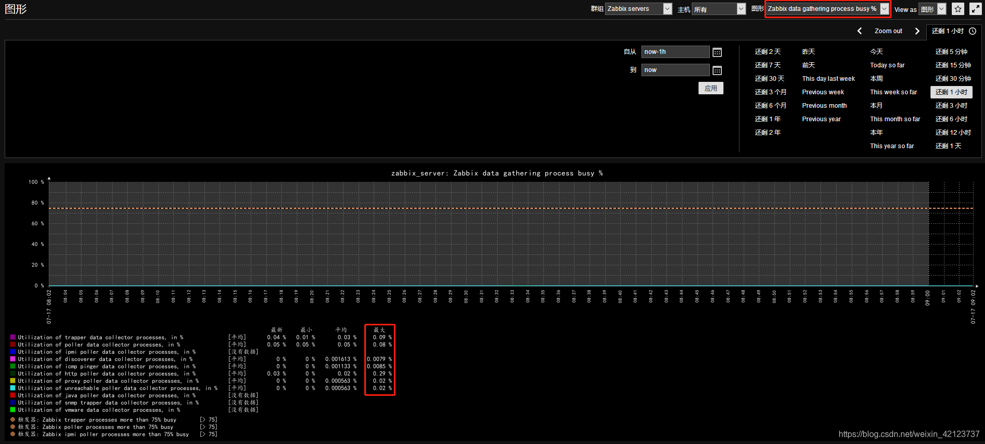The image size is (985, 444).
Task: Select last 30 days range
Action: pyautogui.click(x=770, y=79)
